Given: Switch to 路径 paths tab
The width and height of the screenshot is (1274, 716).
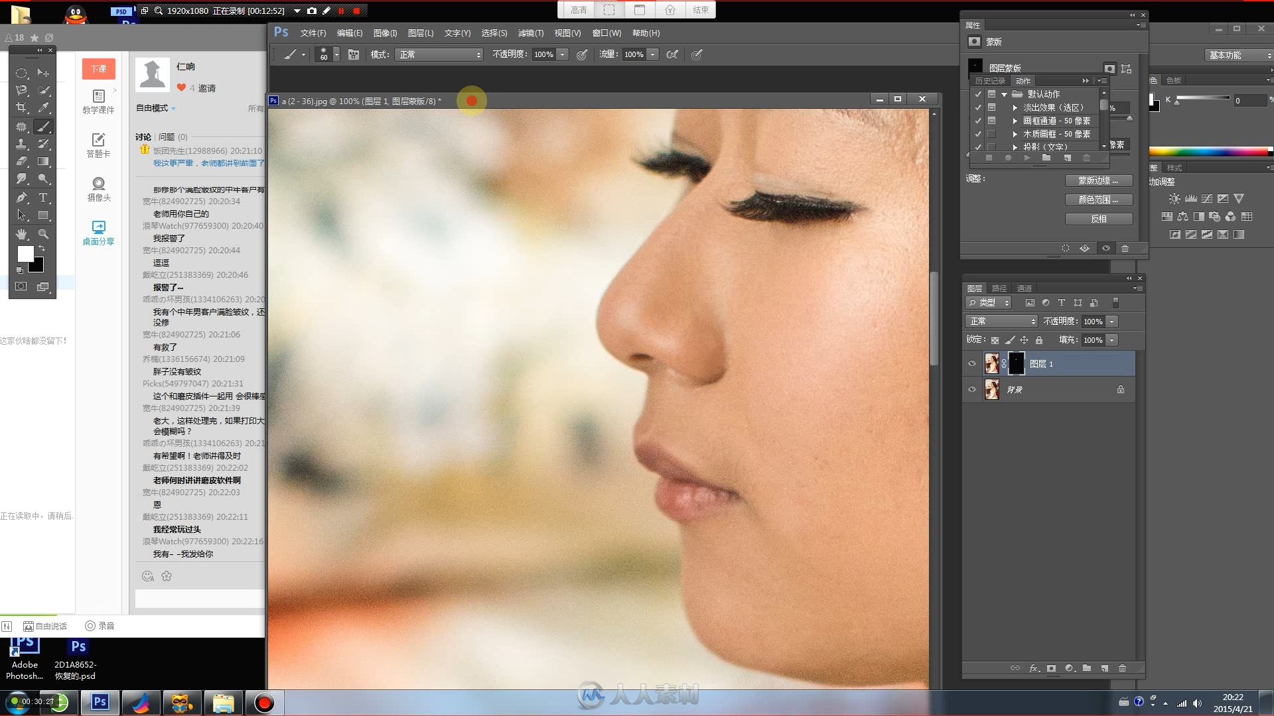Looking at the screenshot, I should [999, 288].
